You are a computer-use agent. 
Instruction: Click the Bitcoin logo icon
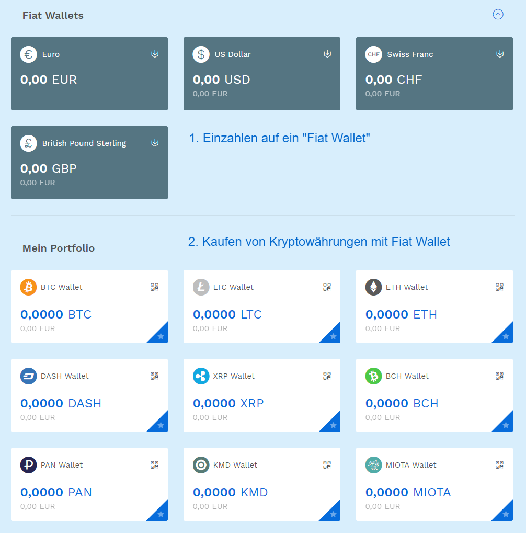[29, 287]
